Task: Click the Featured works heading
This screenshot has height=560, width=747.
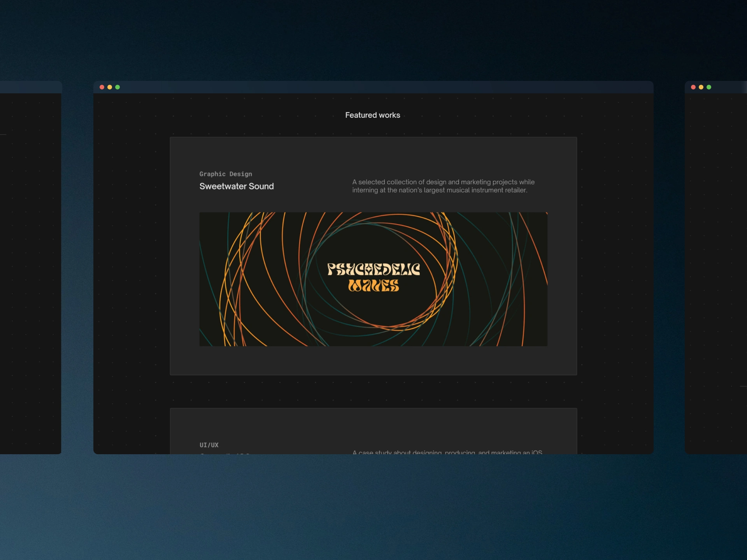Action: (x=372, y=115)
